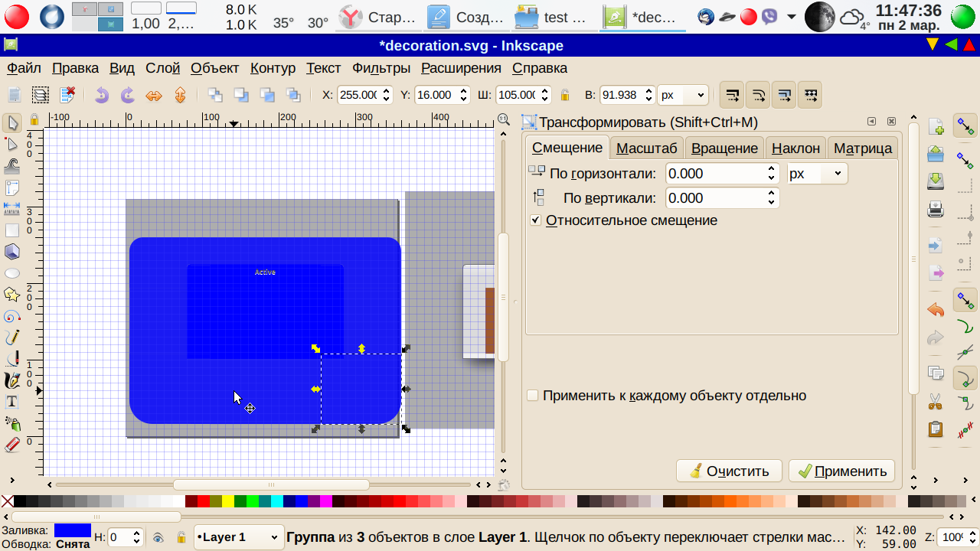Image resolution: width=980 pixels, height=551 pixels.
Task: Select the Zoom tool in toolbox
Action: 12,187
